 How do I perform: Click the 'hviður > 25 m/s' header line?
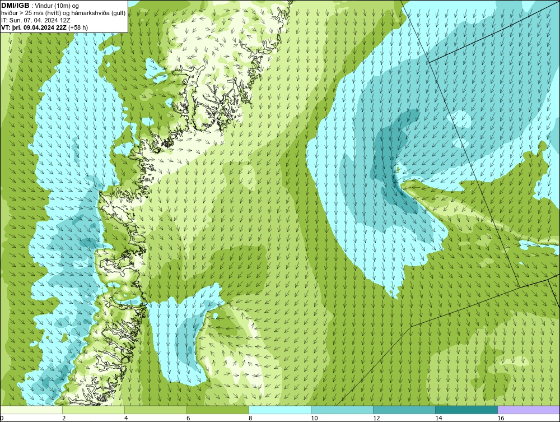pos(63,13)
